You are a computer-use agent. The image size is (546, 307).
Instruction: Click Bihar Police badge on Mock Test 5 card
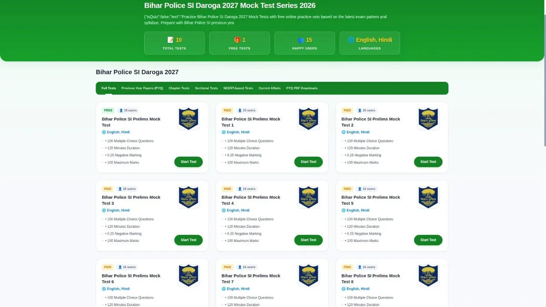point(428,197)
